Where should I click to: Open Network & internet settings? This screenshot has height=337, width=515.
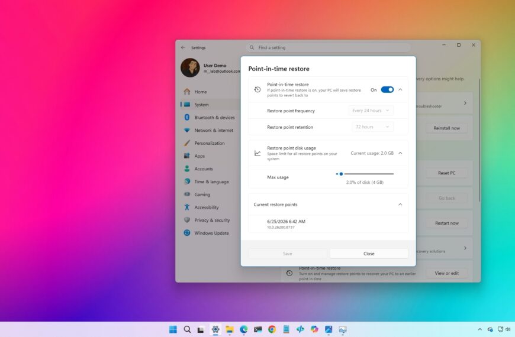click(x=210, y=130)
